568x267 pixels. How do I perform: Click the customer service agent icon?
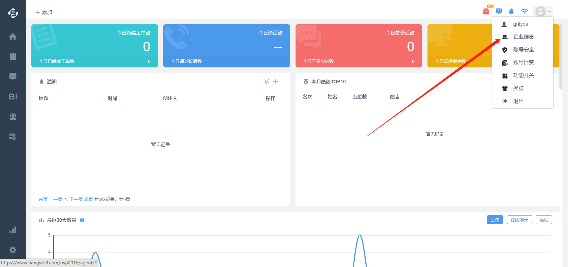point(13,116)
